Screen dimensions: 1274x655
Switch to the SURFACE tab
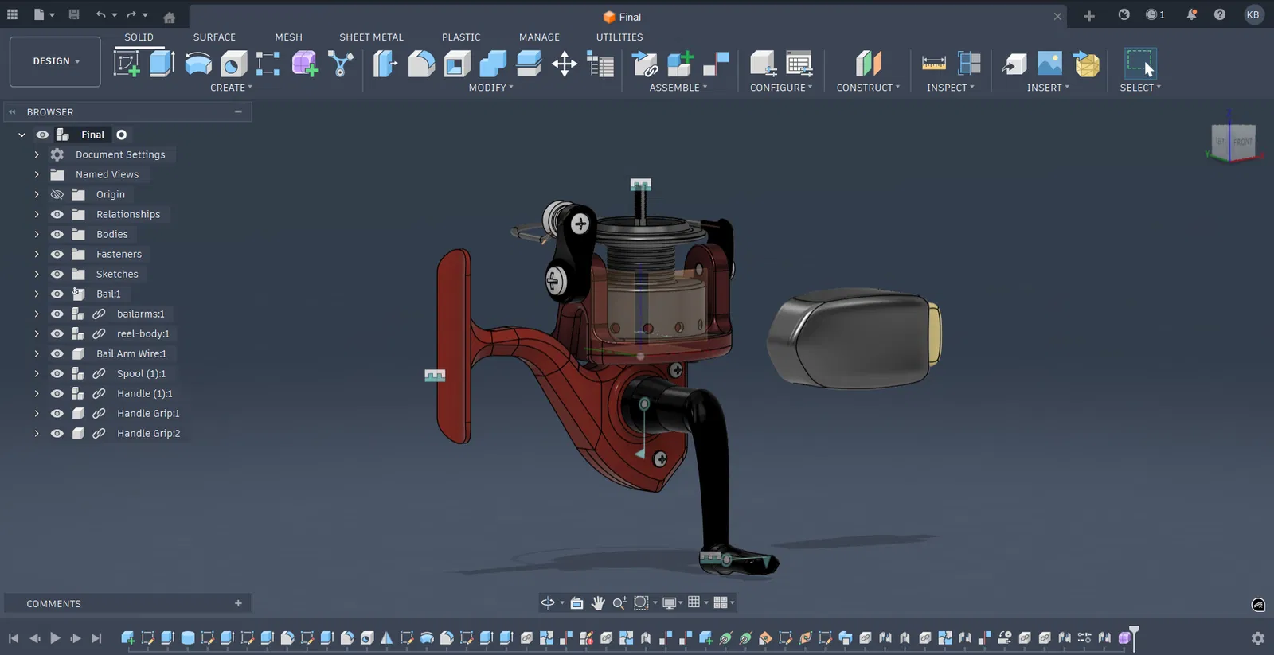click(x=214, y=37)
